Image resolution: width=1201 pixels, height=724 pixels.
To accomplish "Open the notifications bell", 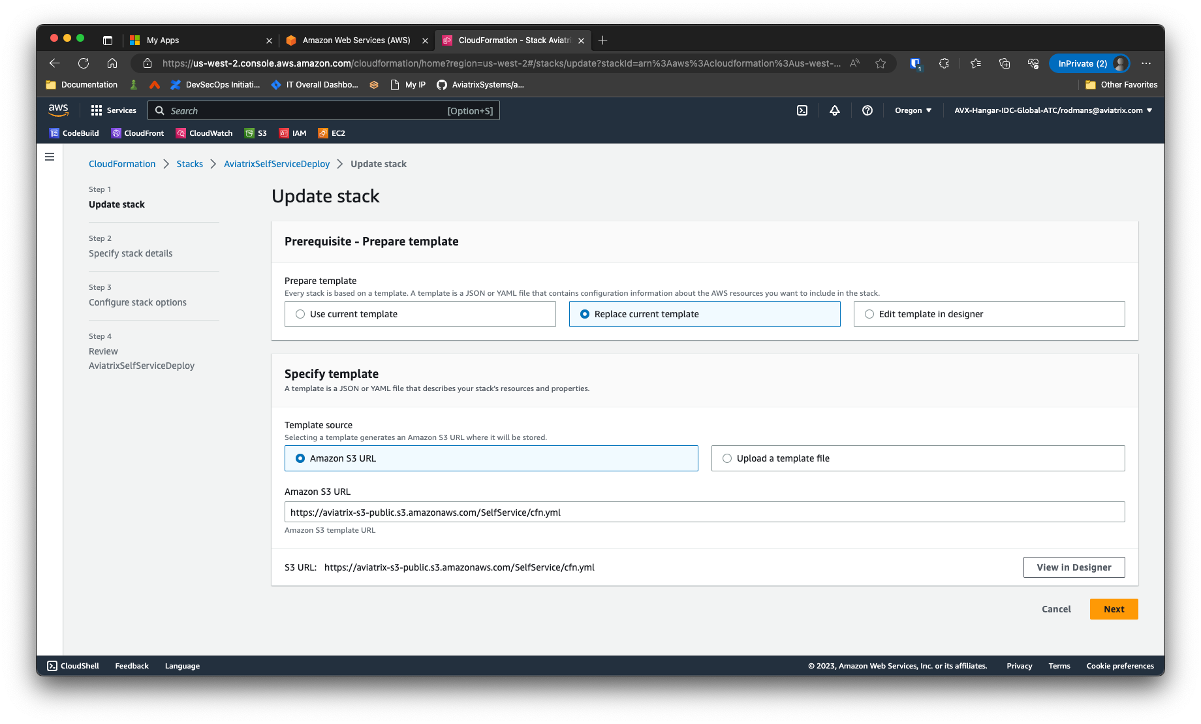I will tap(835, 110).
